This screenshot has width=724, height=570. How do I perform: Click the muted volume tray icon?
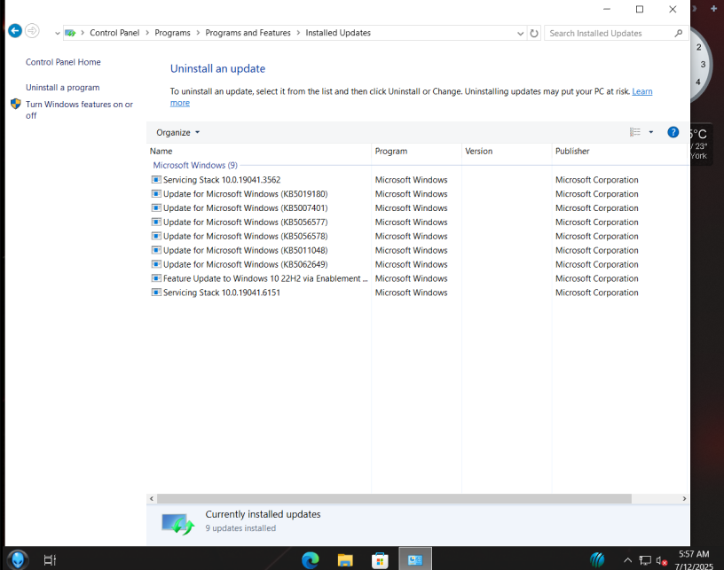pos(661,561)
